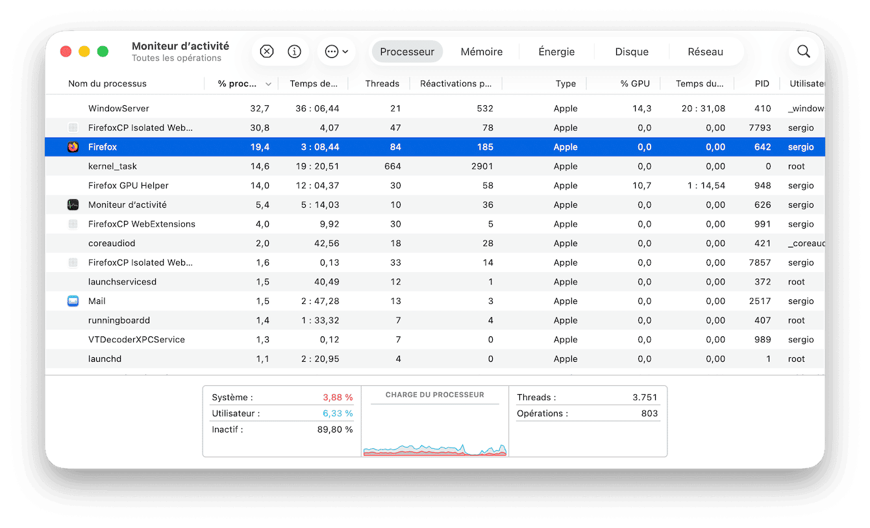Click the stop process X icon
This screenshot has width=870, height=528.
(x=267, y=51)
